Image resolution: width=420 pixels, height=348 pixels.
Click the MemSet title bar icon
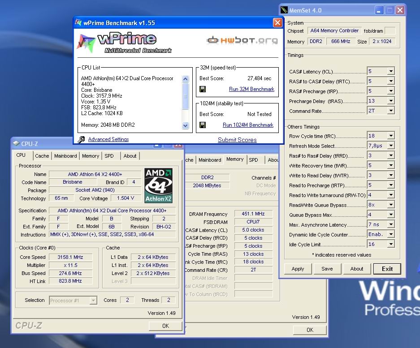(x=284, y=10)
